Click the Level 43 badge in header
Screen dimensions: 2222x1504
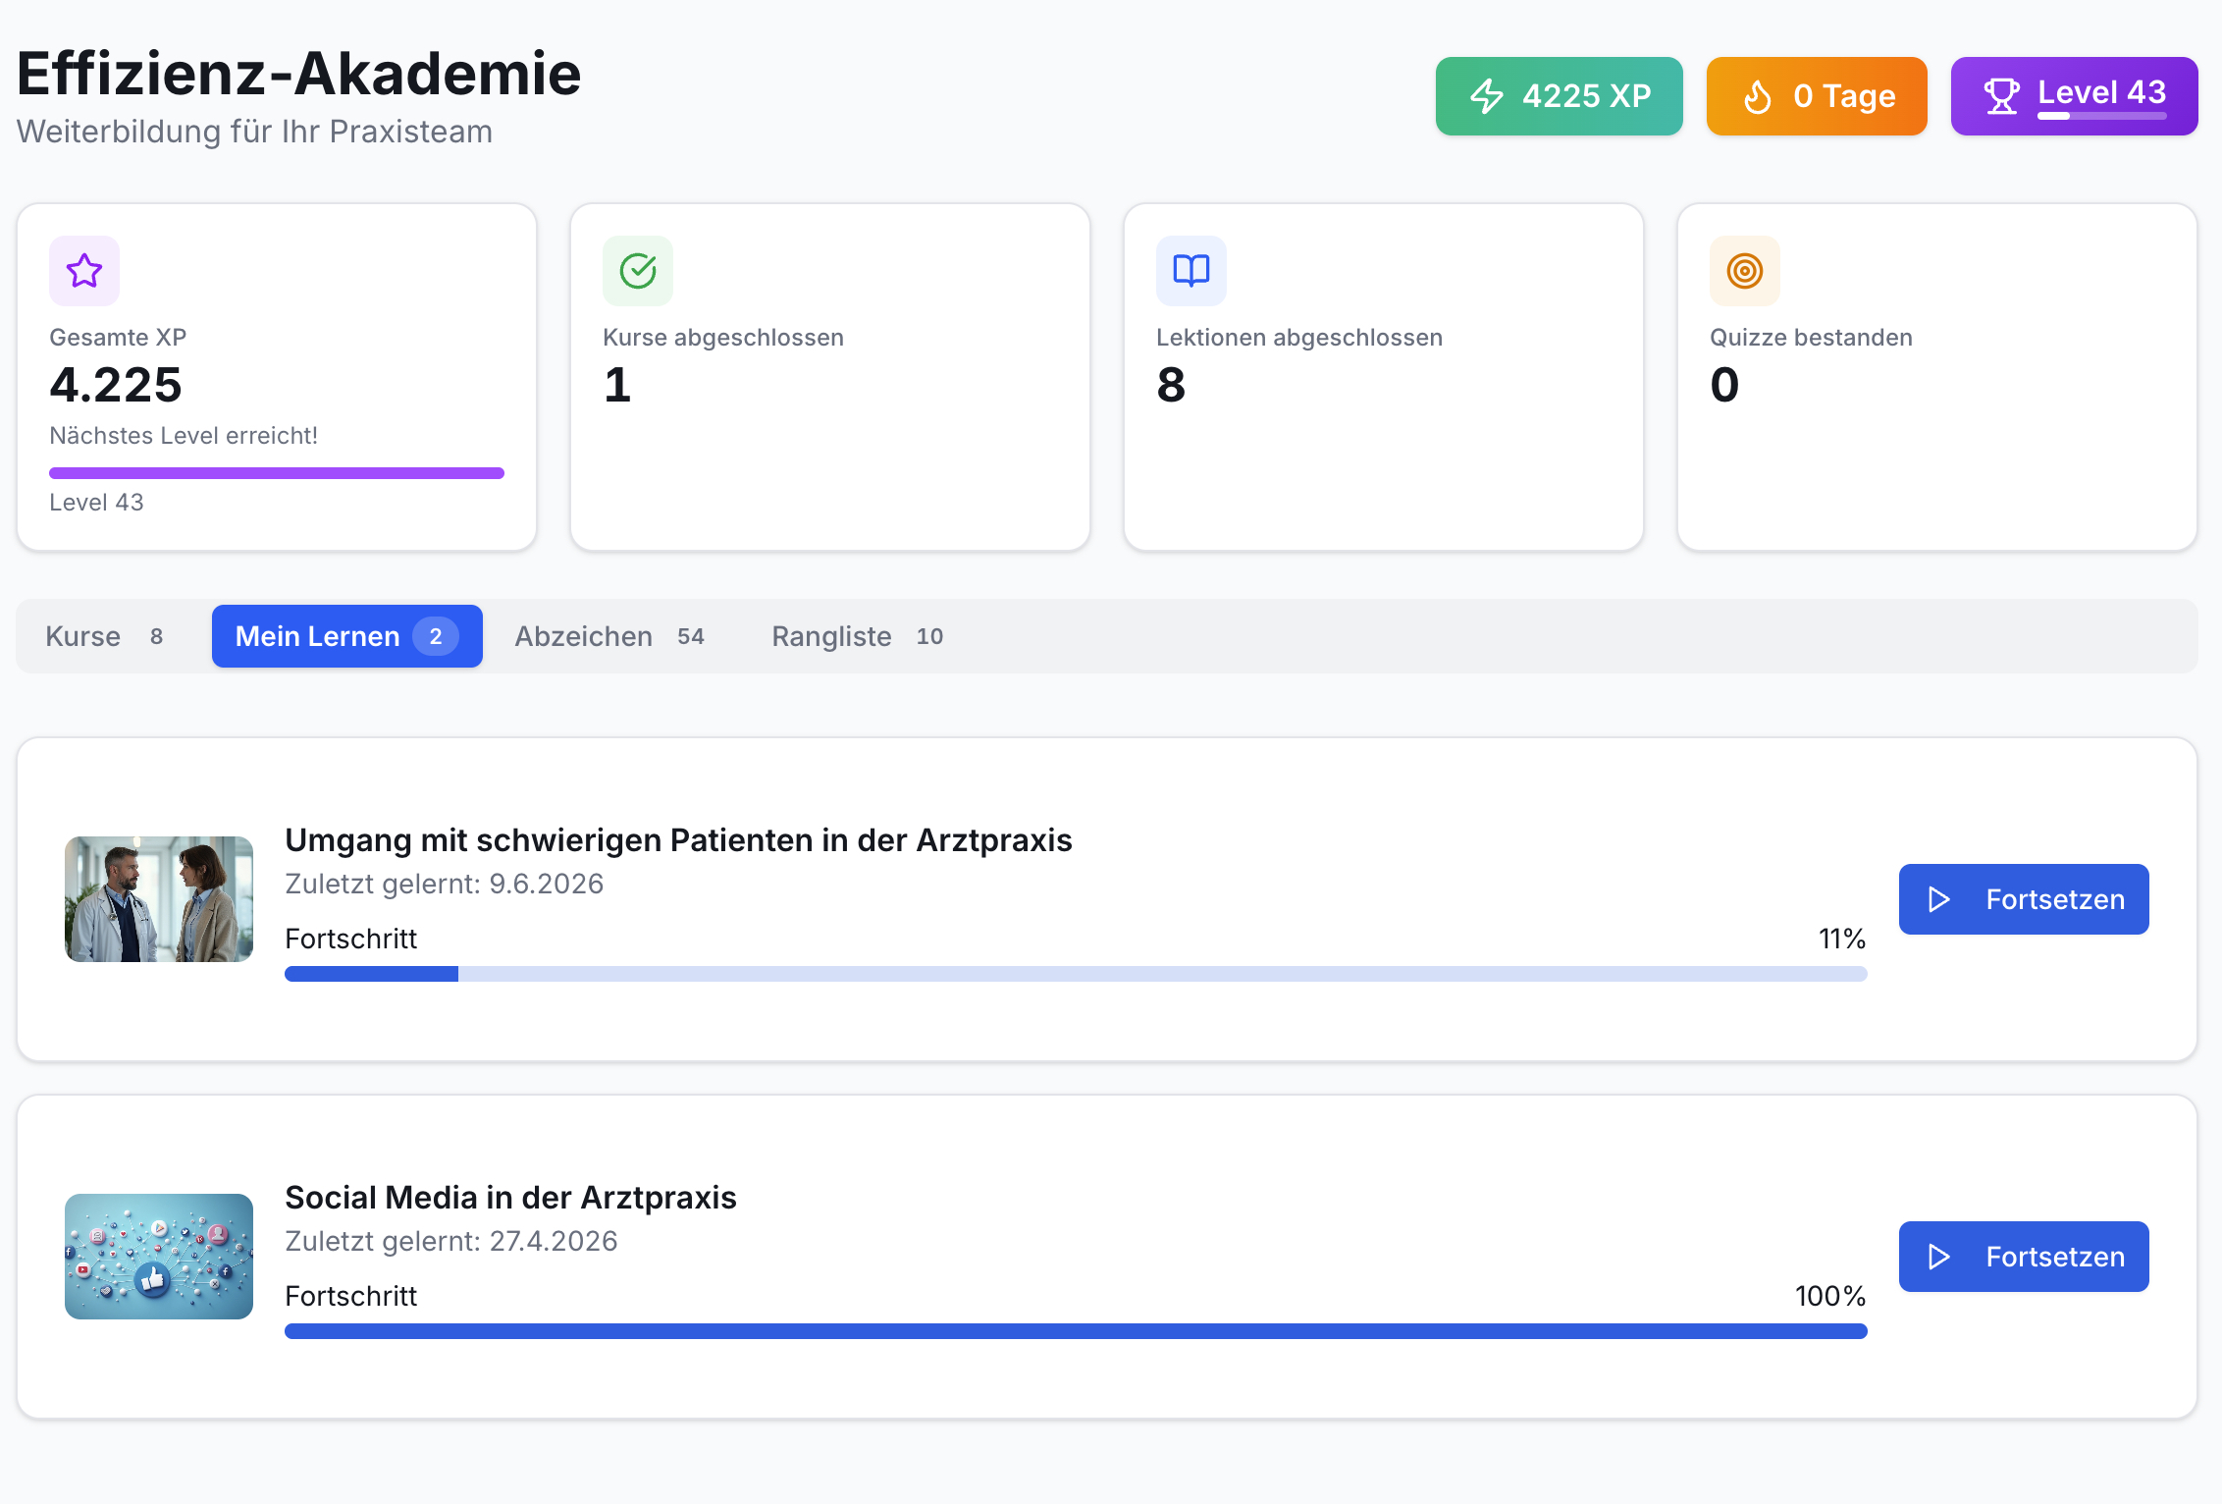tap(2074, 96)
